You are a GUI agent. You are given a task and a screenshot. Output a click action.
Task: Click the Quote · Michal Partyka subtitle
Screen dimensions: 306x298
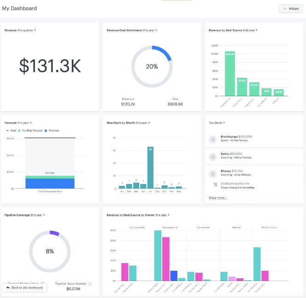coord(234,140)
